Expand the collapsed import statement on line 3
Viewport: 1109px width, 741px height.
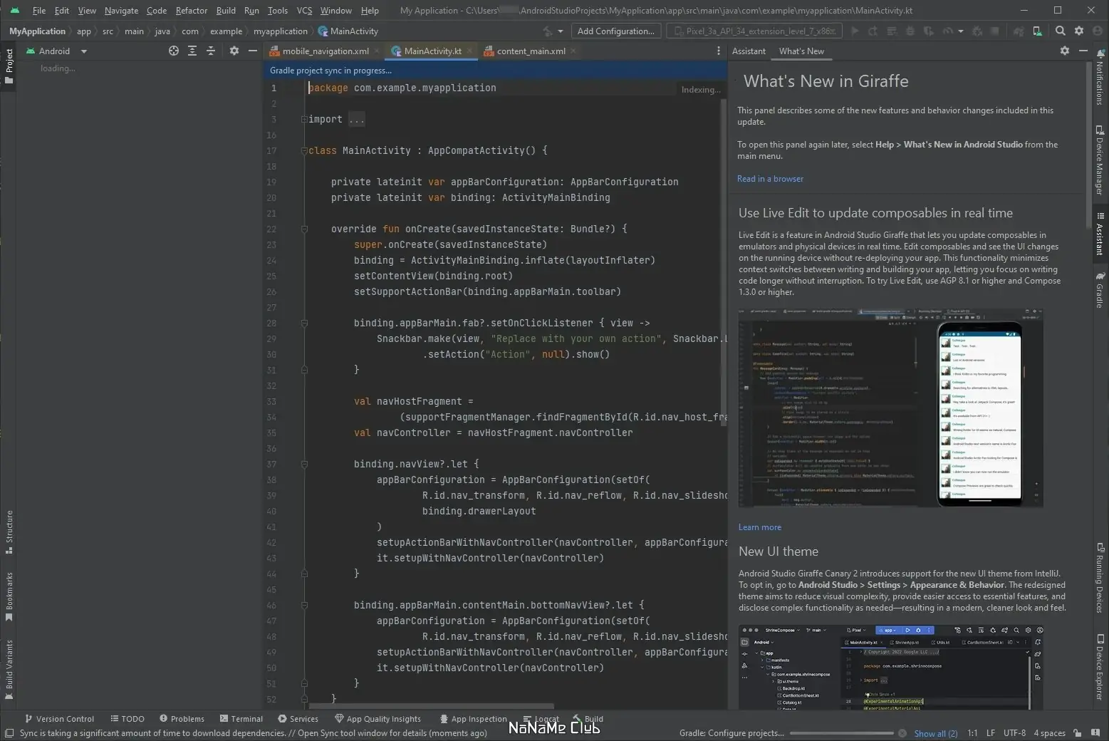coord(357,119)
